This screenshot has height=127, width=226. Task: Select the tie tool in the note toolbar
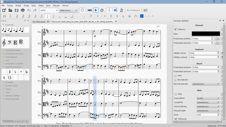tap(90, 16)
